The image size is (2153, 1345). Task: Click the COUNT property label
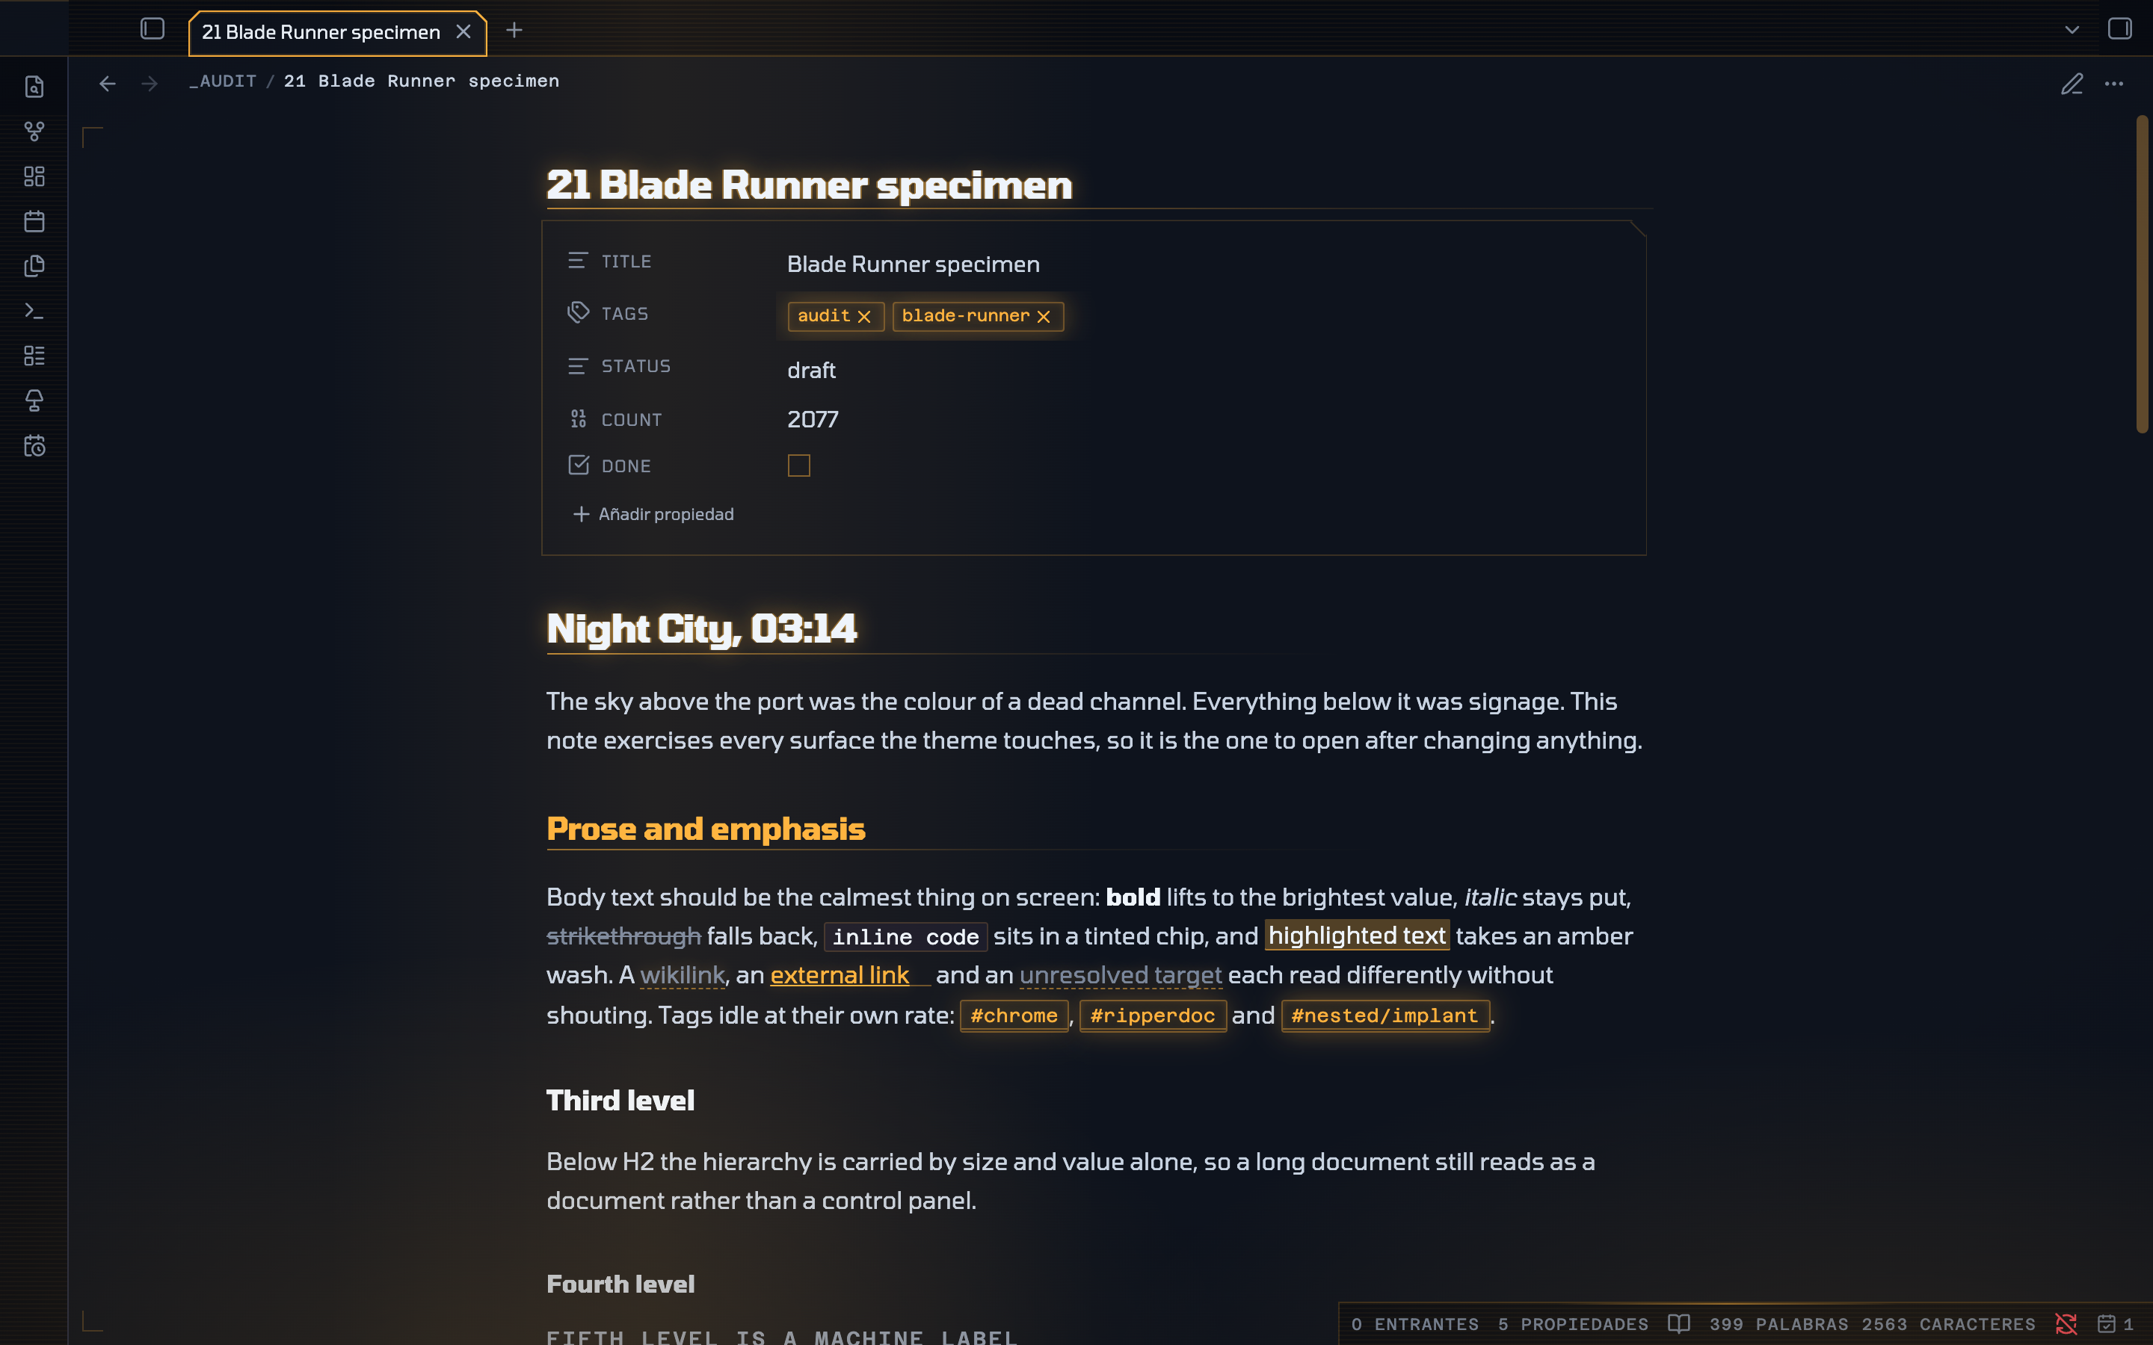click(x=631, y=420)
